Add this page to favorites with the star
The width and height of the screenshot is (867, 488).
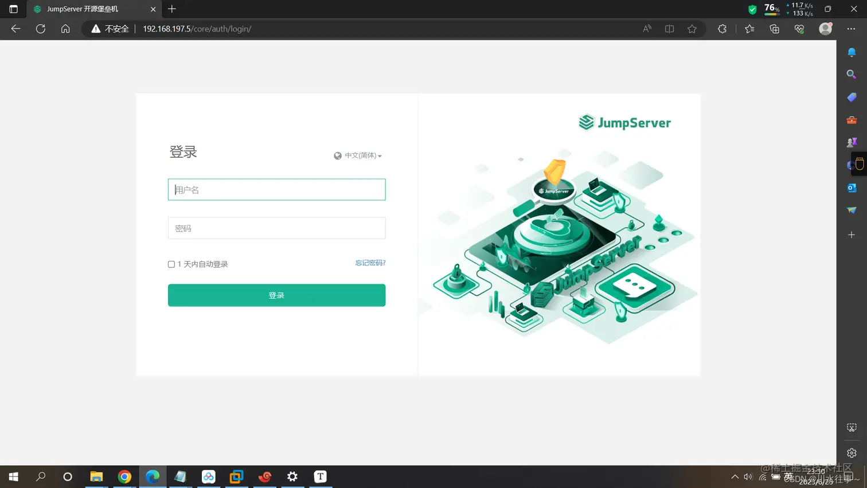point(692,29)
